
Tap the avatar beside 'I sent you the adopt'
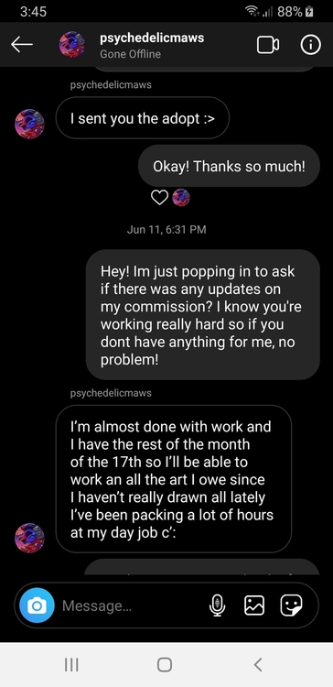pyautogui.click(x=30, y=124)
